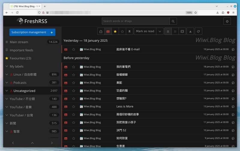The image size is (240, 151).
Task: Expand YouTuber / 台灣 category chevron
Action: pos(7,115)
